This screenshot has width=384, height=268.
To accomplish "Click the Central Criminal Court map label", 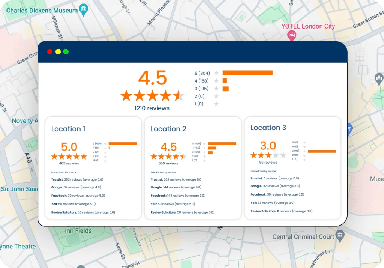I will 303,237.
